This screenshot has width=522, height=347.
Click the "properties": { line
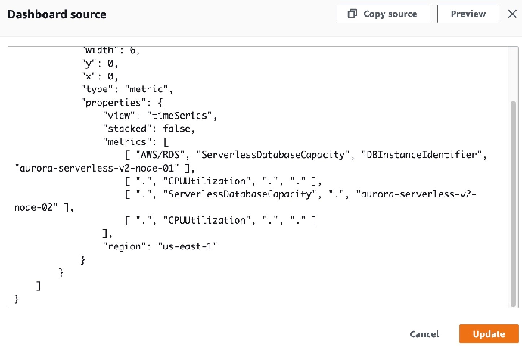(116, 102)
